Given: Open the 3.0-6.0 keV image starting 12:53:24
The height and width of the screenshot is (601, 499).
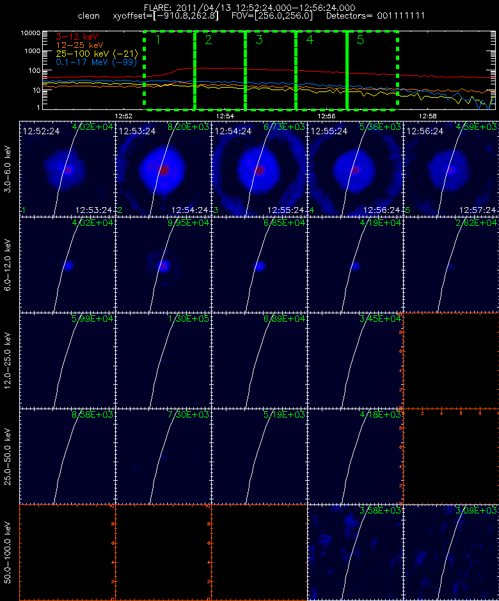Looking at the screenshot, I should (x=163, y=169).
